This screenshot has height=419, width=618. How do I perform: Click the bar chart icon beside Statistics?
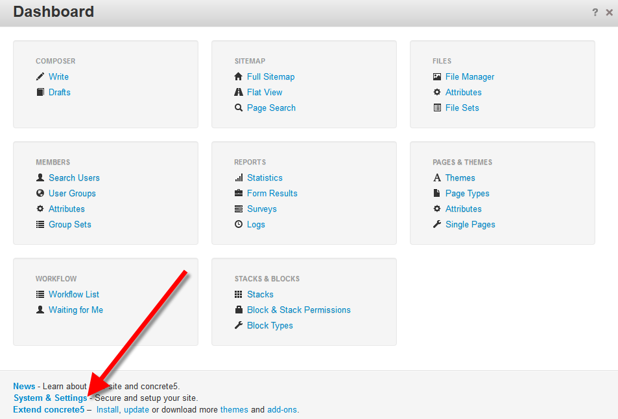(x=239, y=177)
